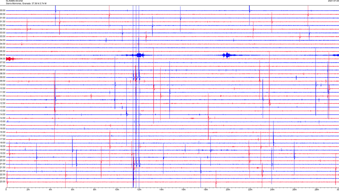Click the 6m tick on the time axis
339x191 pixels.
[72, 190]
